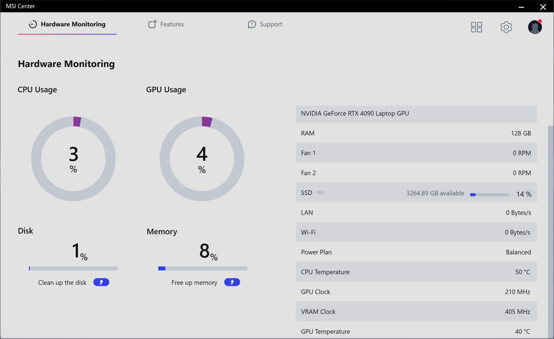Click the Clean up the disk rocket button
The width and height of the screenshot is (554, 339).
pos(101,282)
